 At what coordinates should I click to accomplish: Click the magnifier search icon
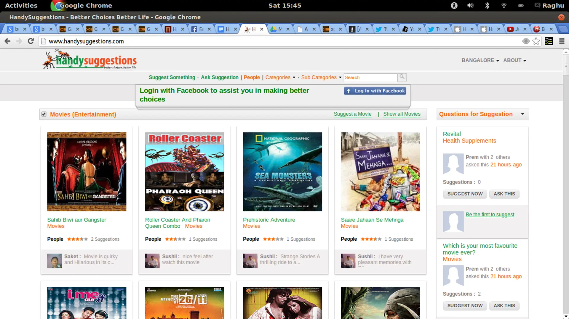pos(402,77)
